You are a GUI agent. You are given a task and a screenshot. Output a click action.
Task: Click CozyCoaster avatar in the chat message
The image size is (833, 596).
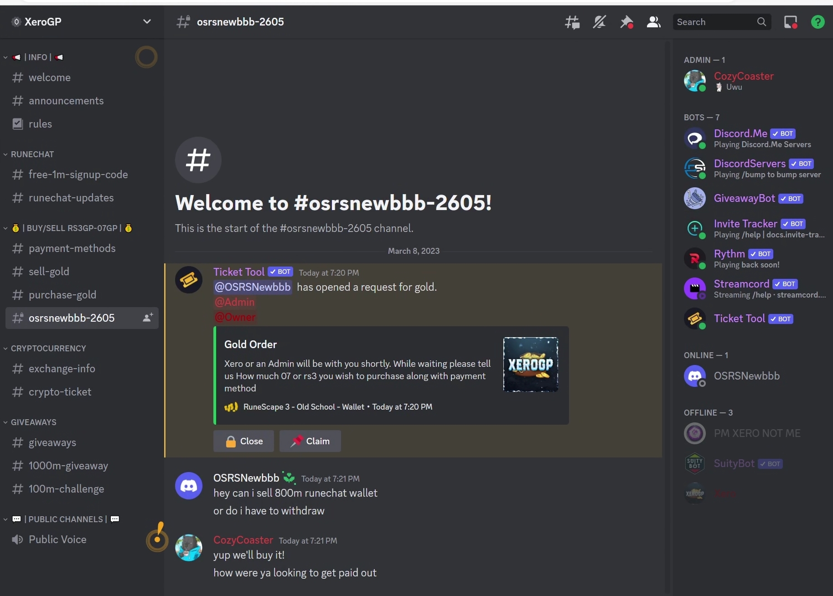[189, 548]
